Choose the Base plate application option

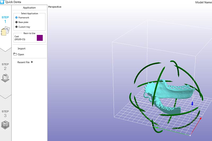16,22
